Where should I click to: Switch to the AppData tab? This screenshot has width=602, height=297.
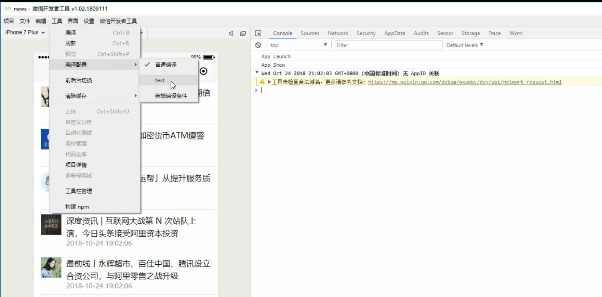(x=395, y=33)
